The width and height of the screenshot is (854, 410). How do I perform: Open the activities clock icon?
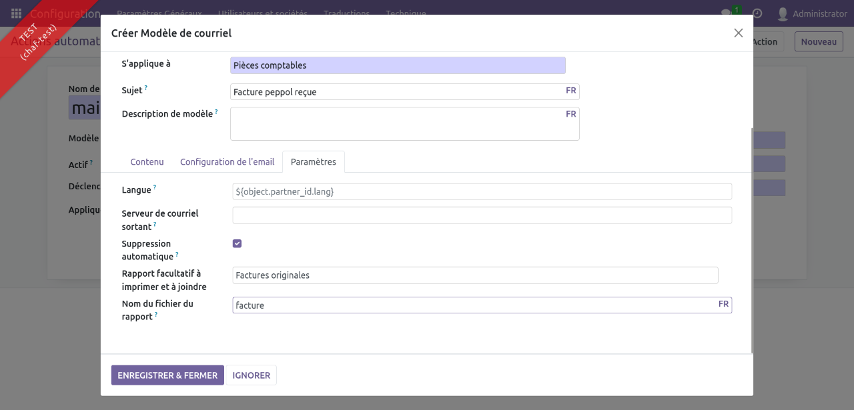tap(757, 13)
